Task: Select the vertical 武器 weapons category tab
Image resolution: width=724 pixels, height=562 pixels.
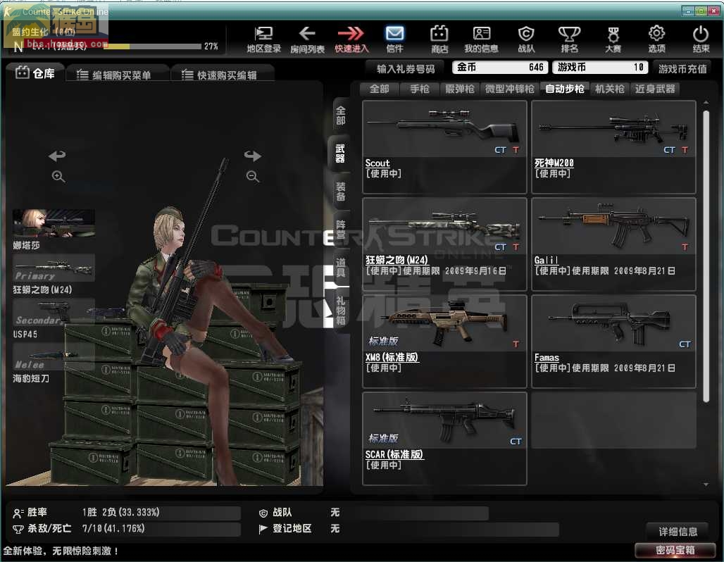Action: point(341,154)
